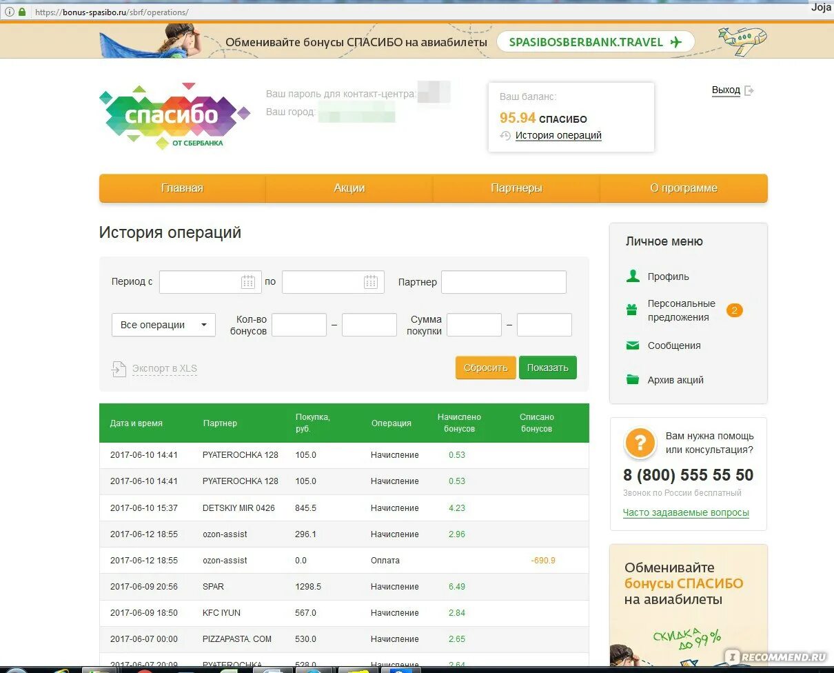The image size is (834, 673).
Task: Click the Начислено бонусов column header
Action: tap(459, 423)
